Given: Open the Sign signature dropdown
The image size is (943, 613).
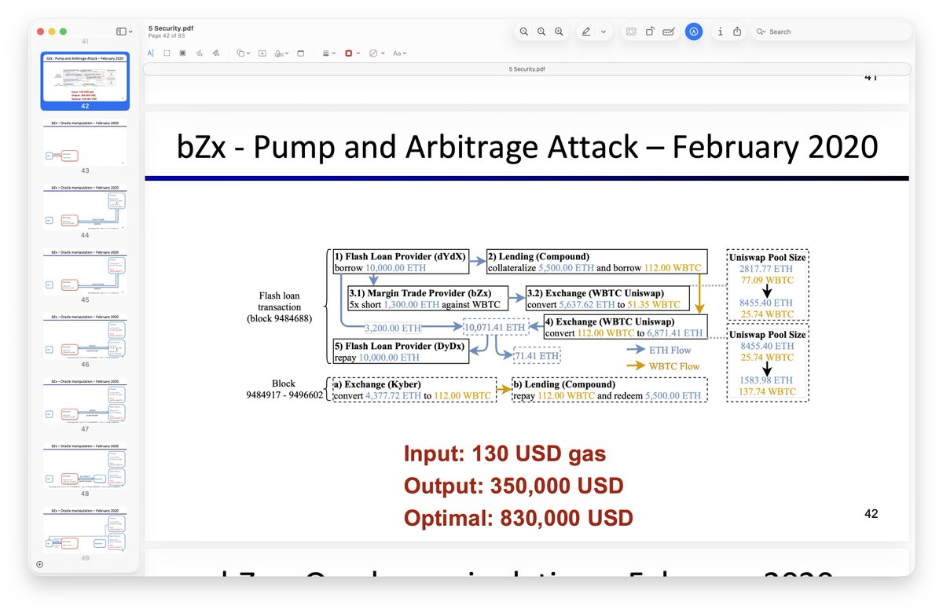Looking at the screenshot, I should pyautogui.click(x=282, y=53).
